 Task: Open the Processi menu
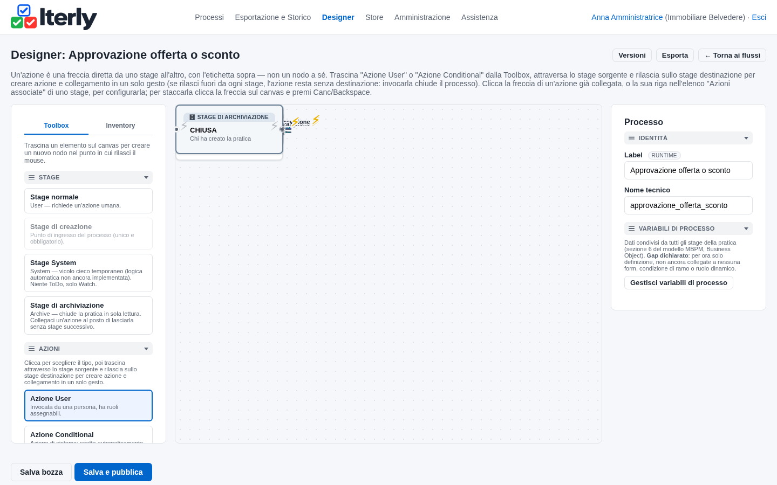pyautogui.click(x=209, y=17)
